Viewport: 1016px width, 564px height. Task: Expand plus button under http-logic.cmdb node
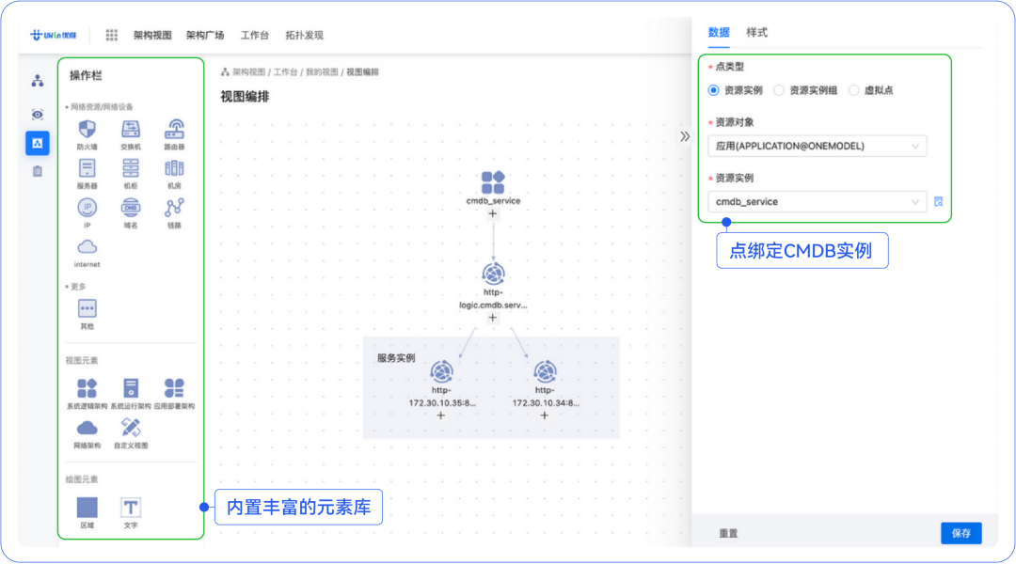pyautogui.click(x=492, y=318)
